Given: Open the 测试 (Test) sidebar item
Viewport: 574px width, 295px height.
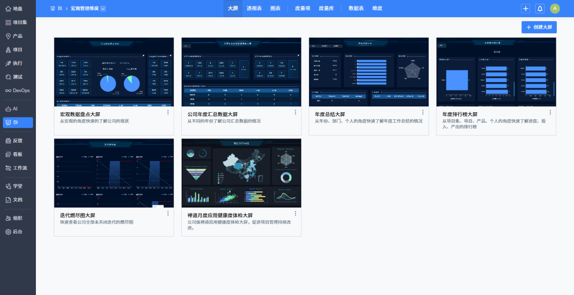Looking at the screenshot, I should (18, 77).
